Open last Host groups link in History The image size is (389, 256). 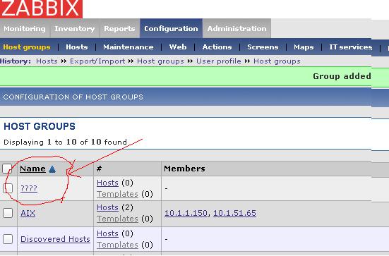pyautogui.click(x=277, y=61)
